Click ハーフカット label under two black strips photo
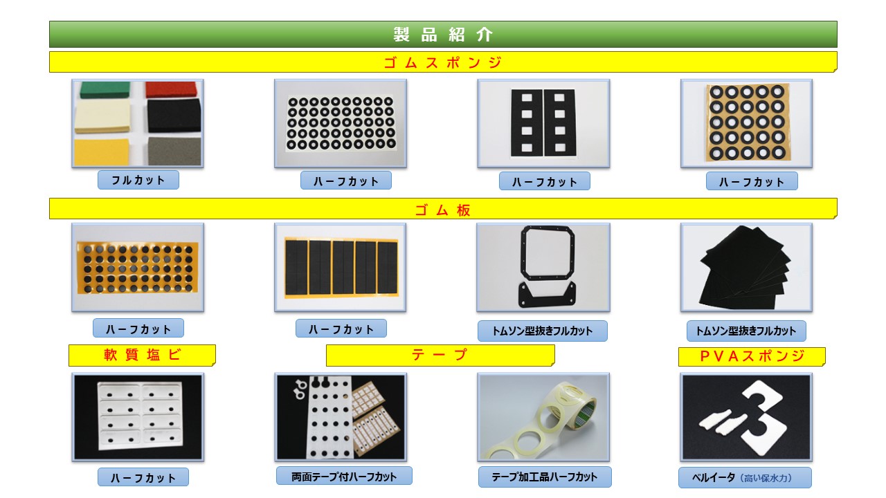This screenshot has height=498, width=886. coord(545,181)
